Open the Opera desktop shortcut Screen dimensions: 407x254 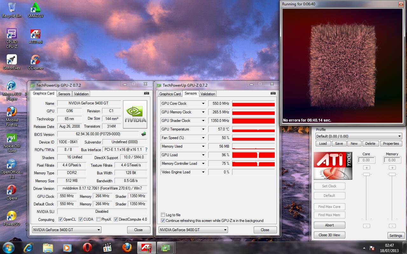coord(12,192)
